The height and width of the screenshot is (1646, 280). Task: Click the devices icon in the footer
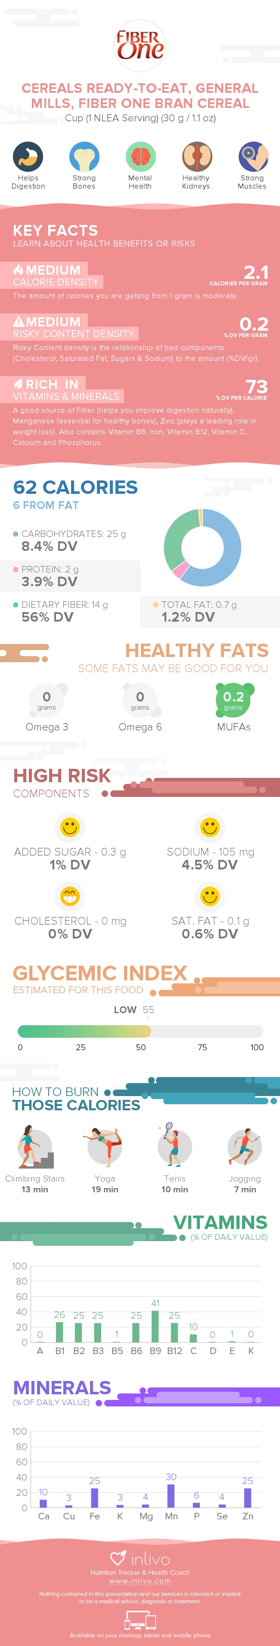tap(140, 1621)
